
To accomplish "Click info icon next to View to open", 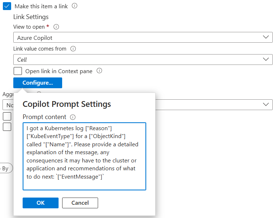I will pos(56,27).
